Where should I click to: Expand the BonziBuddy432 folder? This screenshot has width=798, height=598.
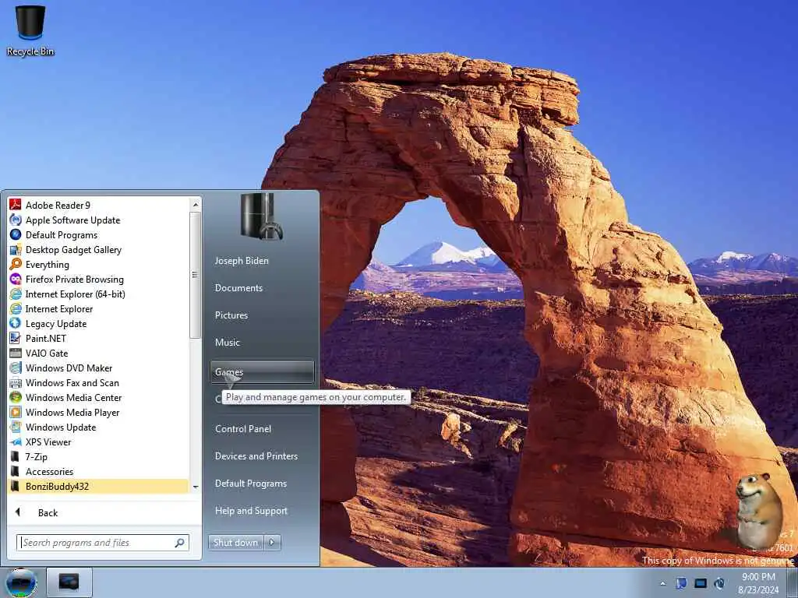(x=97, y=486)
